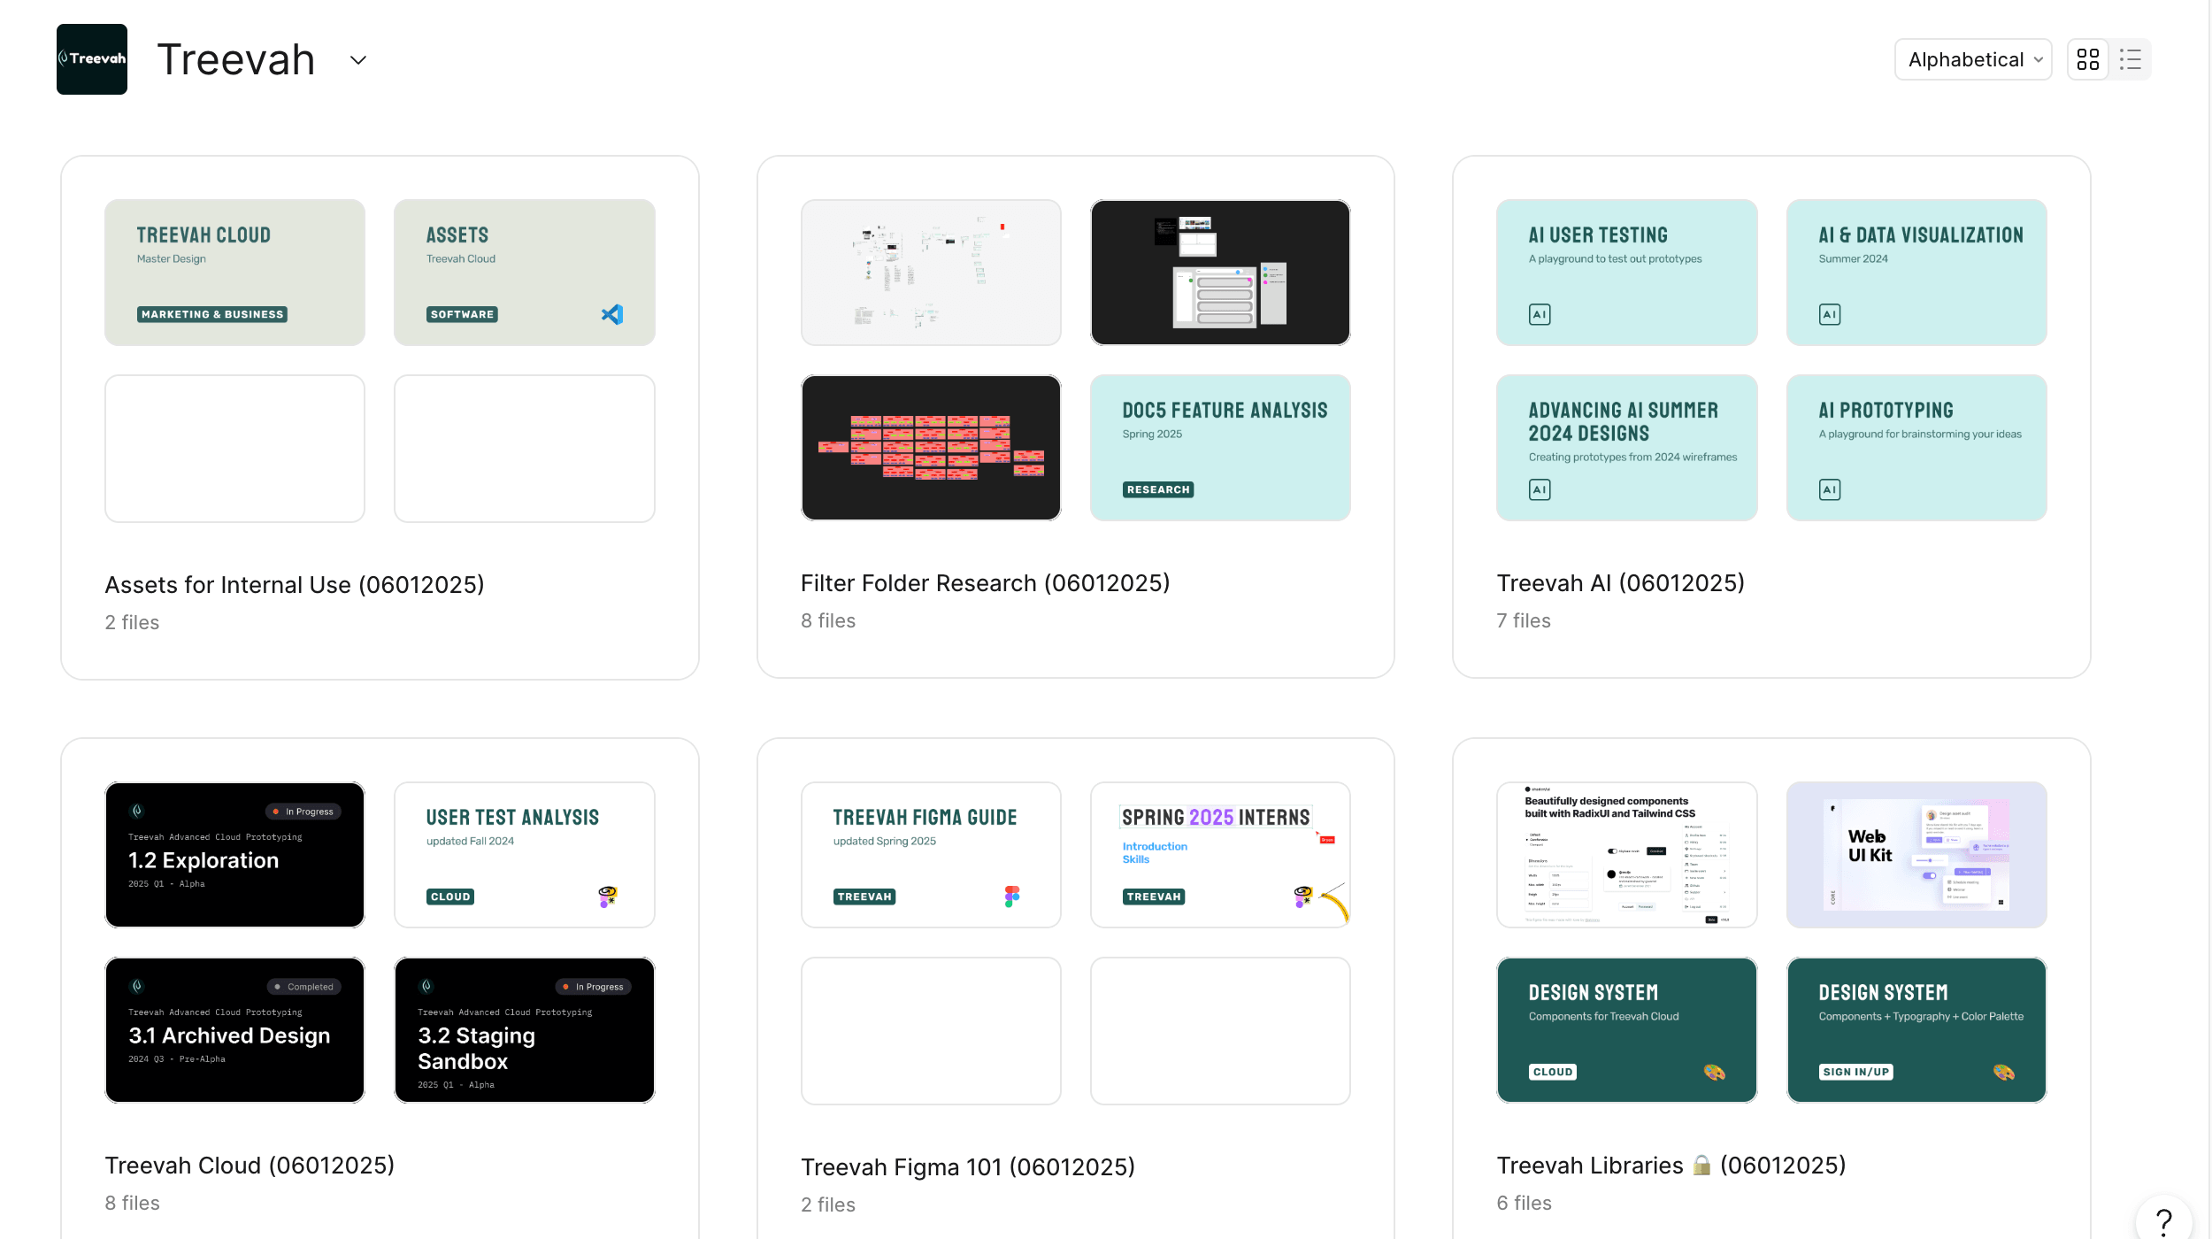Open the Treevah Cloud Master Design thumbnail

tap(234, 273)
